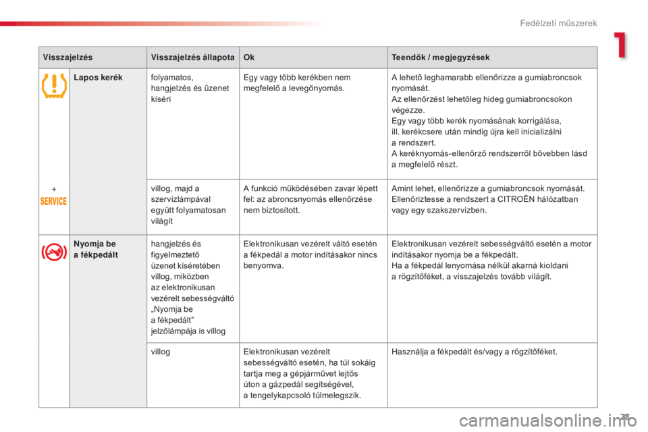Screen dimensions: 648x432
Task: Click the orange SERVICE warning indicator
Action: tap(54, 201)
